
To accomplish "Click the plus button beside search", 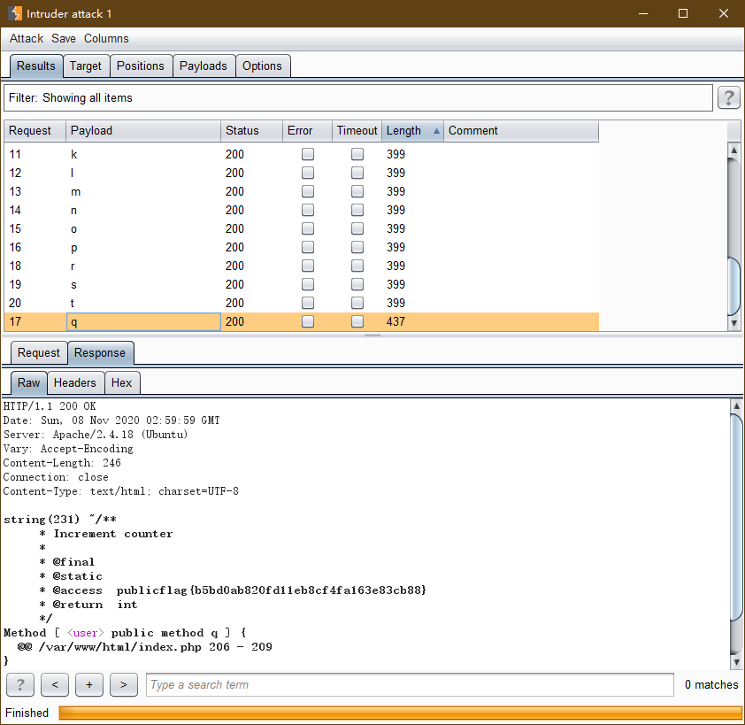I will click(x=89, y=684).
